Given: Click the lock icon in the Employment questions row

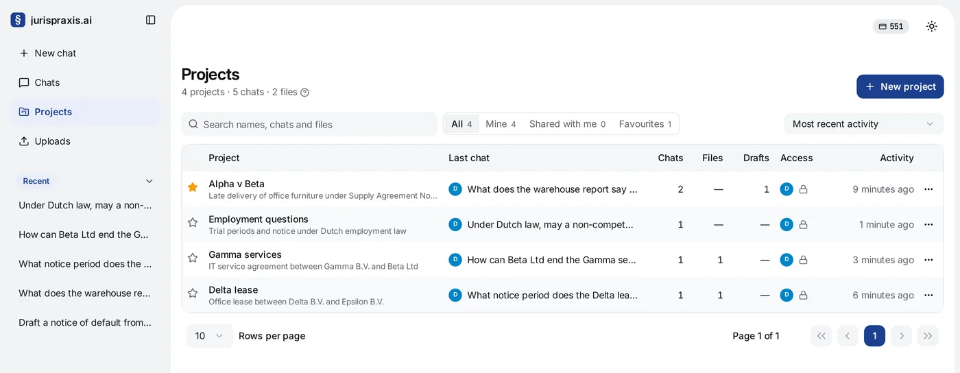Looking at the screenshot, I should 803,224.
